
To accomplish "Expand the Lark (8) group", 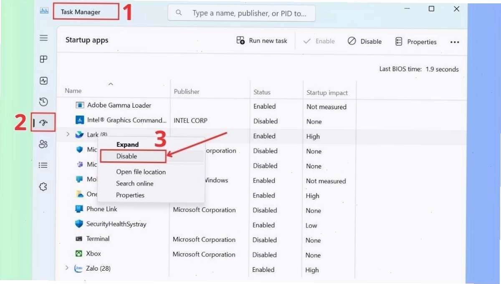I will (x=68, y=134).
